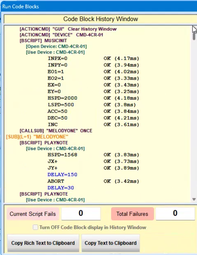Viewport: 197px width, 255px height.
Task: Click the ABORT command line
Action: (x=93, y=181)
